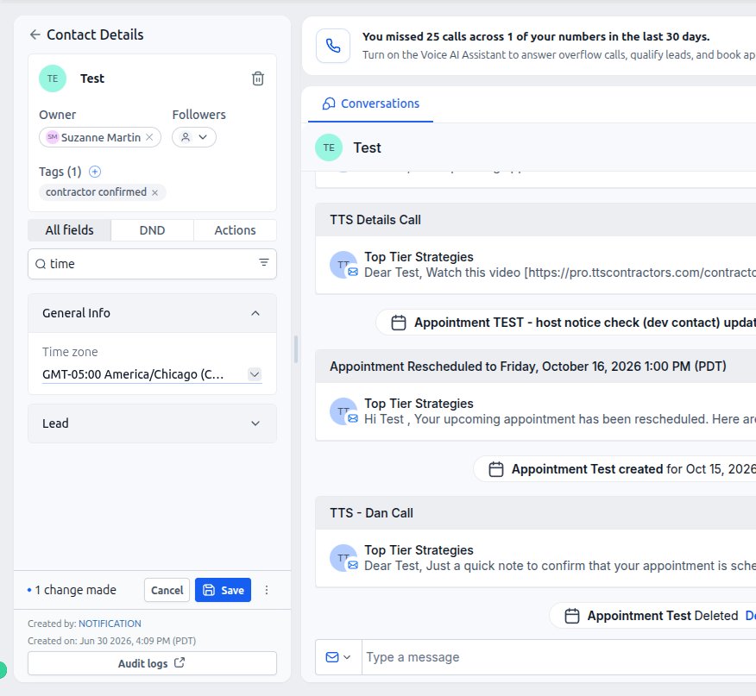The height and width of the screenshot is (696, 756).
Task: Click the TE avatar in Contact Details card
Action: click(x=53, y=78)
